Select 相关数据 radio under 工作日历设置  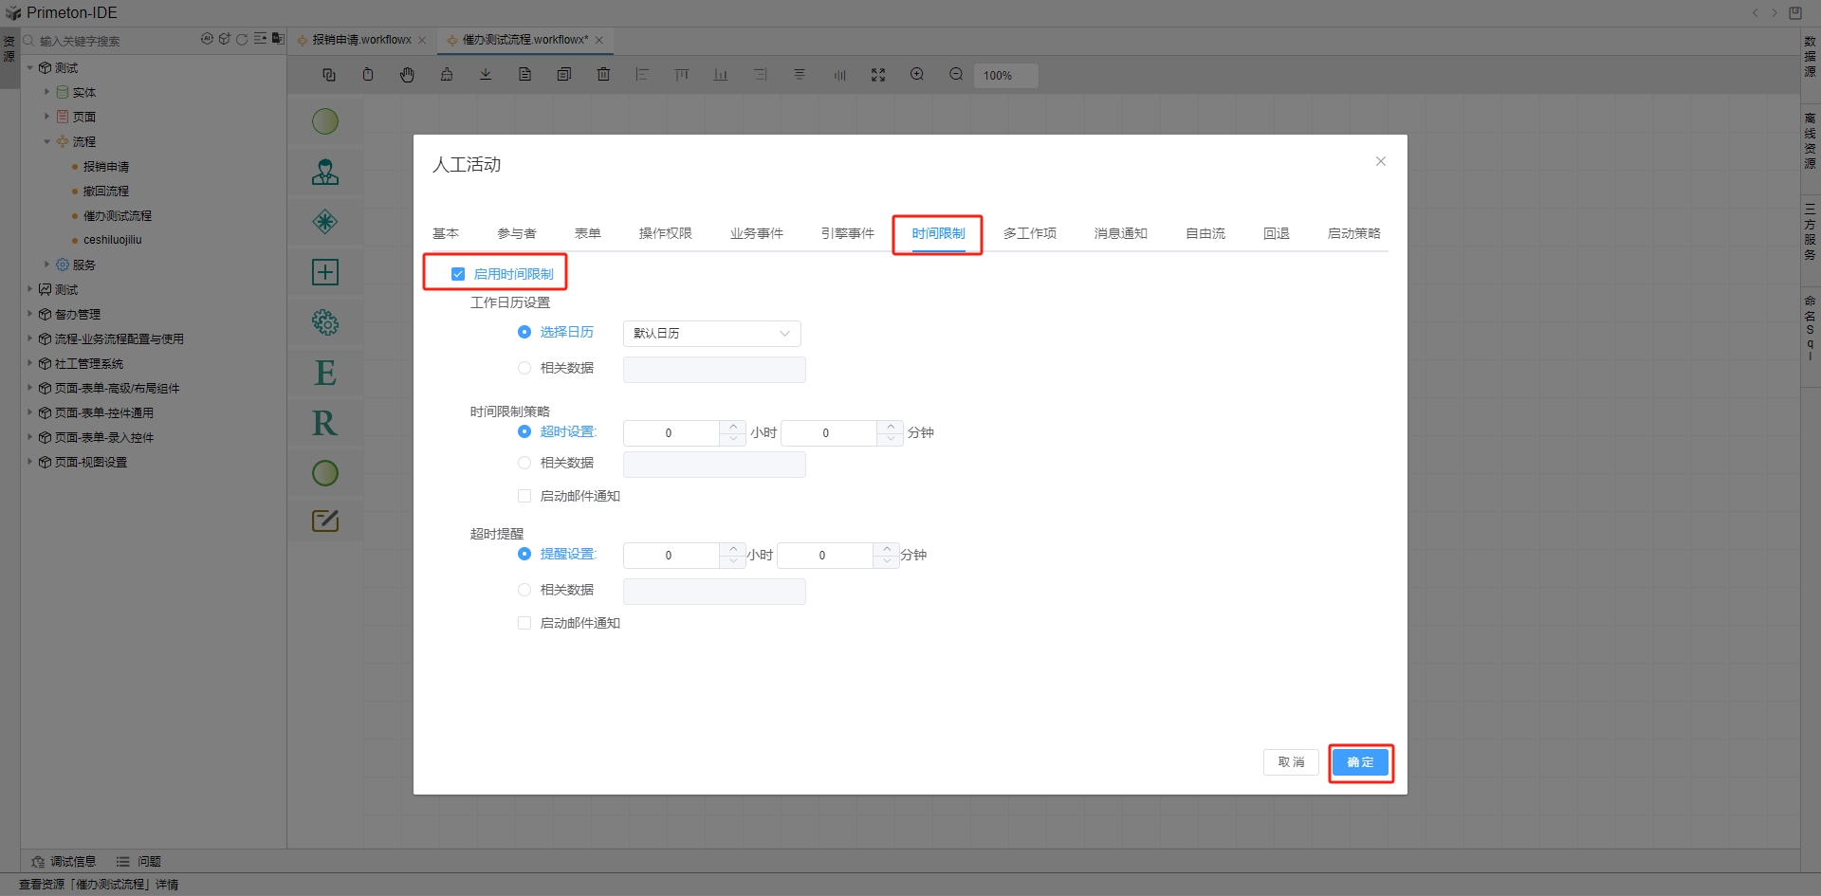coord(524,368)
